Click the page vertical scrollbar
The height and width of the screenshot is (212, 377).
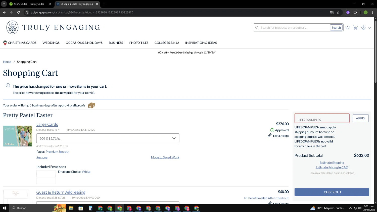coord(375,51)
